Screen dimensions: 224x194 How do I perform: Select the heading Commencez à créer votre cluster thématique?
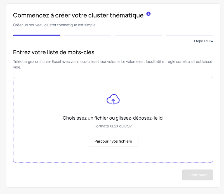click(78, 15)
